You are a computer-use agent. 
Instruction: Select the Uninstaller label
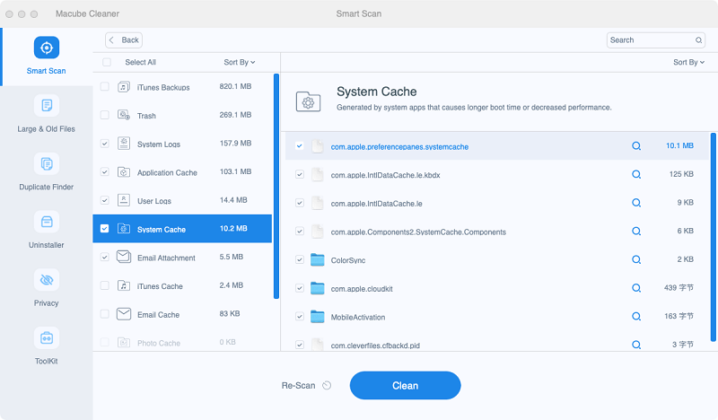pos(47,245)
